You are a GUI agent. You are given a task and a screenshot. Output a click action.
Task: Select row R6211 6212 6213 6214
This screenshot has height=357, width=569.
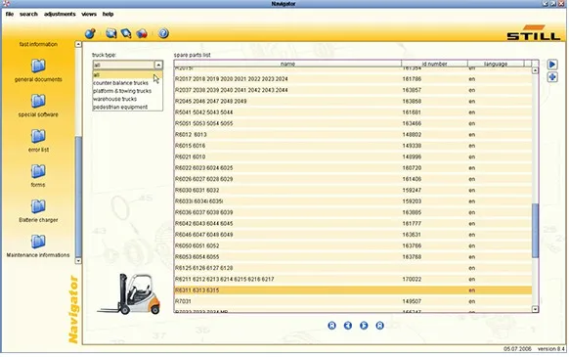(x=353, y=280)
